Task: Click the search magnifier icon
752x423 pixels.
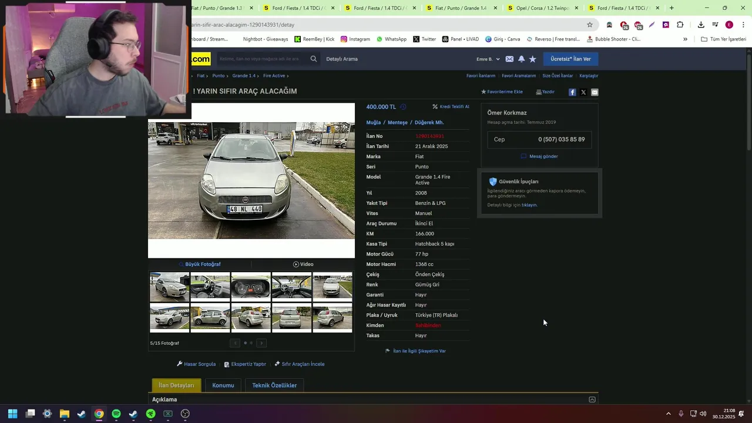Action: [x=314, y=59]
